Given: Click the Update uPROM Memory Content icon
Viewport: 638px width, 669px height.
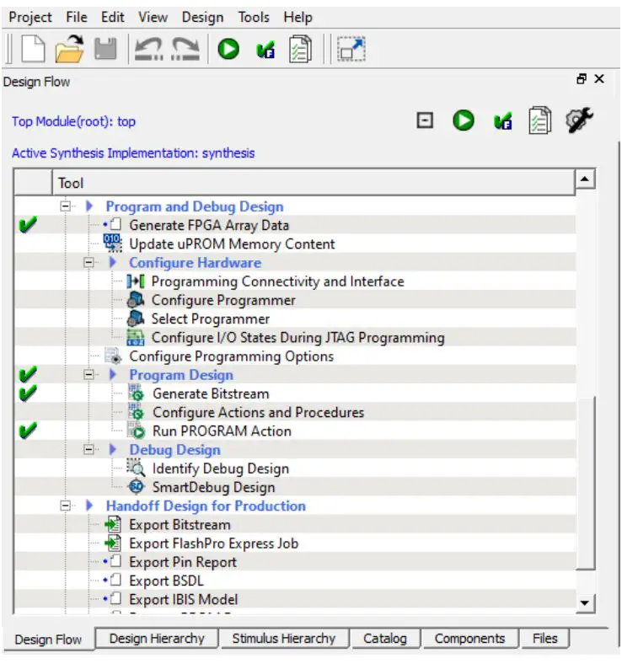Looking at the screenshot, I should tap(113, 244).
